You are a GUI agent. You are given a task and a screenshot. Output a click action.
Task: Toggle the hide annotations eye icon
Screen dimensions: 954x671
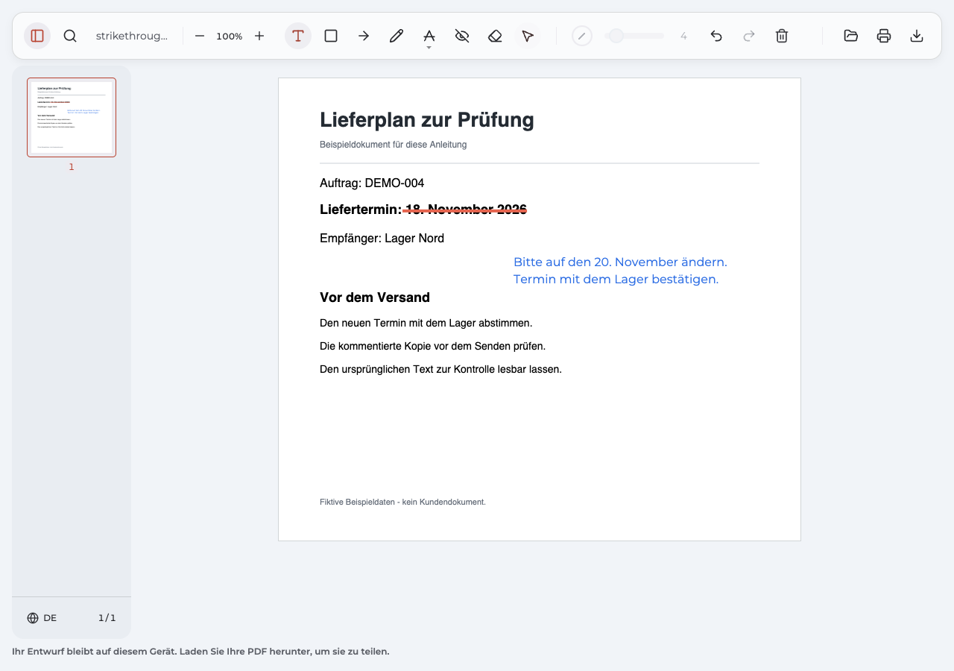coord(462,36)
